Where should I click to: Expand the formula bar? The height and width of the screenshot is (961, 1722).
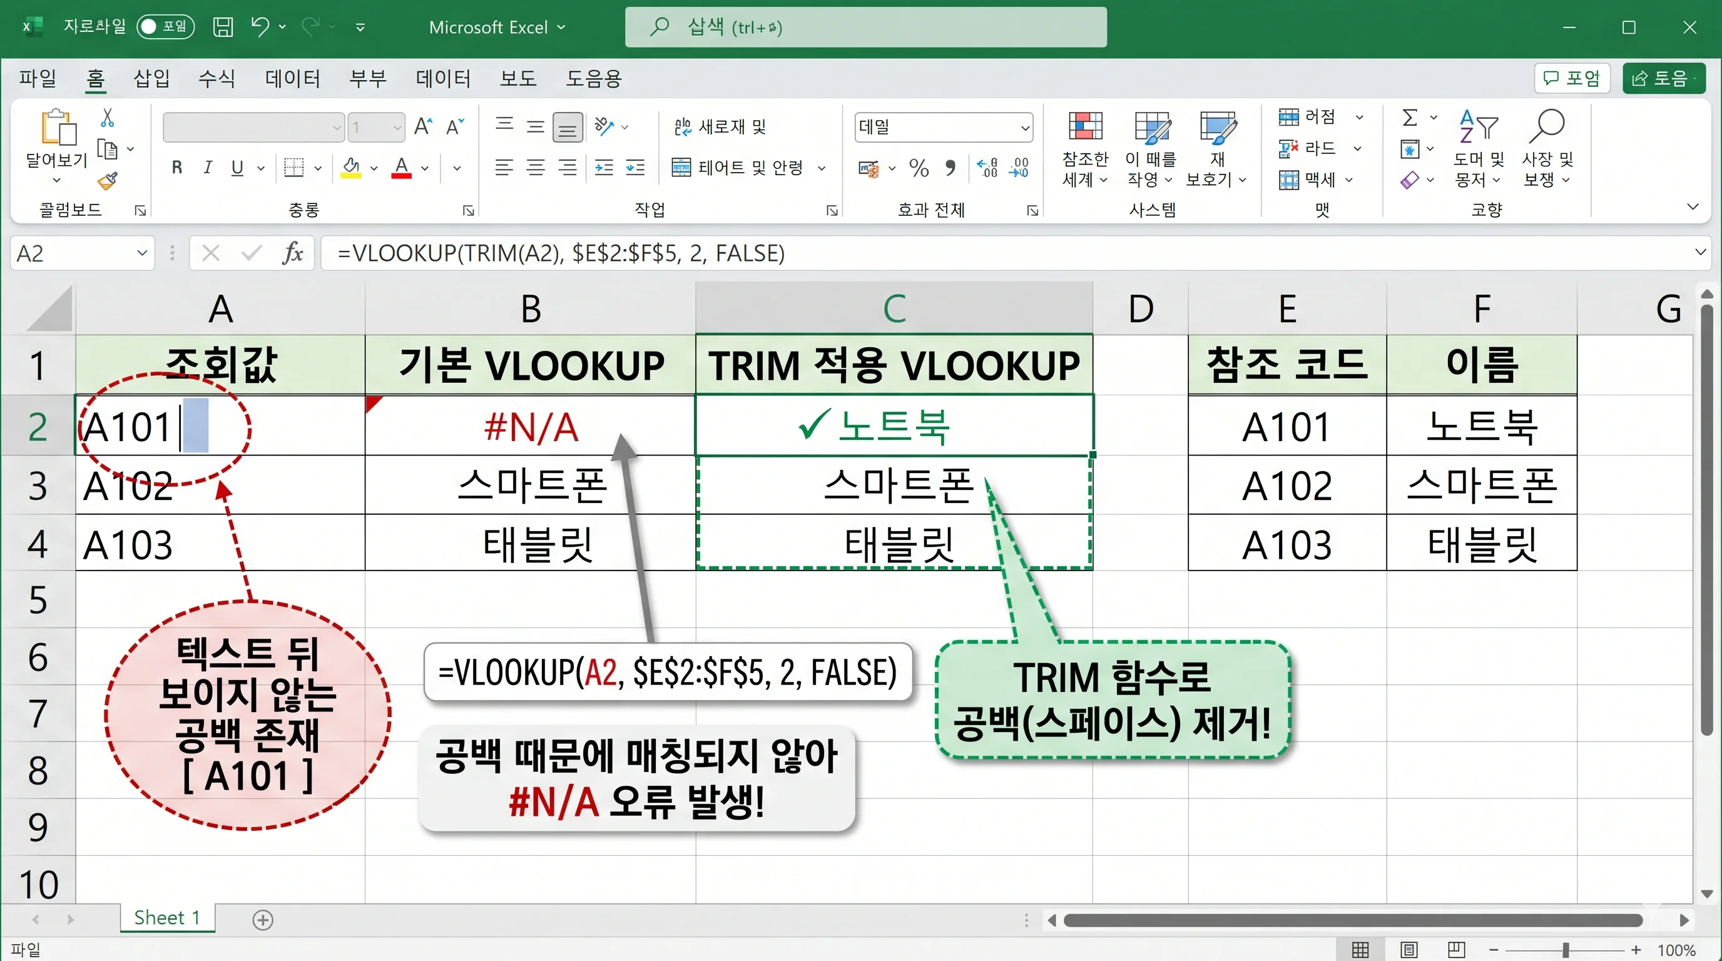[1700, 253]
